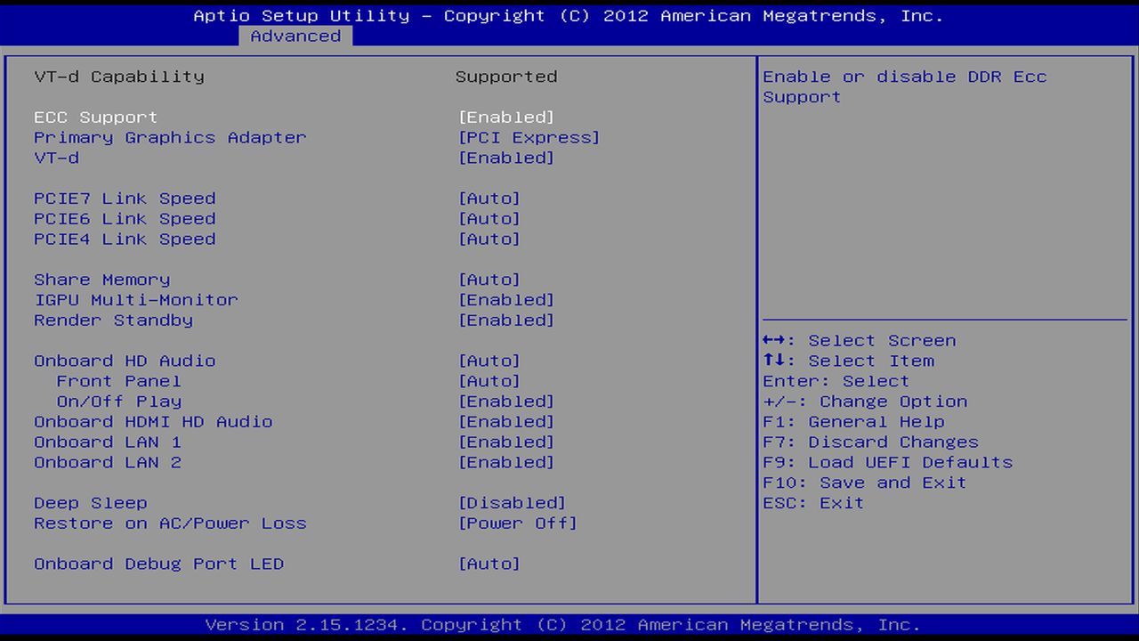Viewport: 1139px width, 641px height.
Task: Toggle IGPU Multi-Monitor [Enabled] value
Action: [x=506, y=299]
